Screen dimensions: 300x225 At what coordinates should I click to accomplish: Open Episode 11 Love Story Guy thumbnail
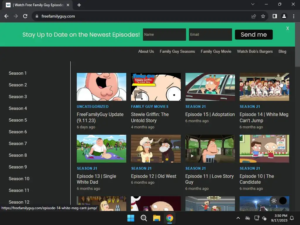click(210, 149)
